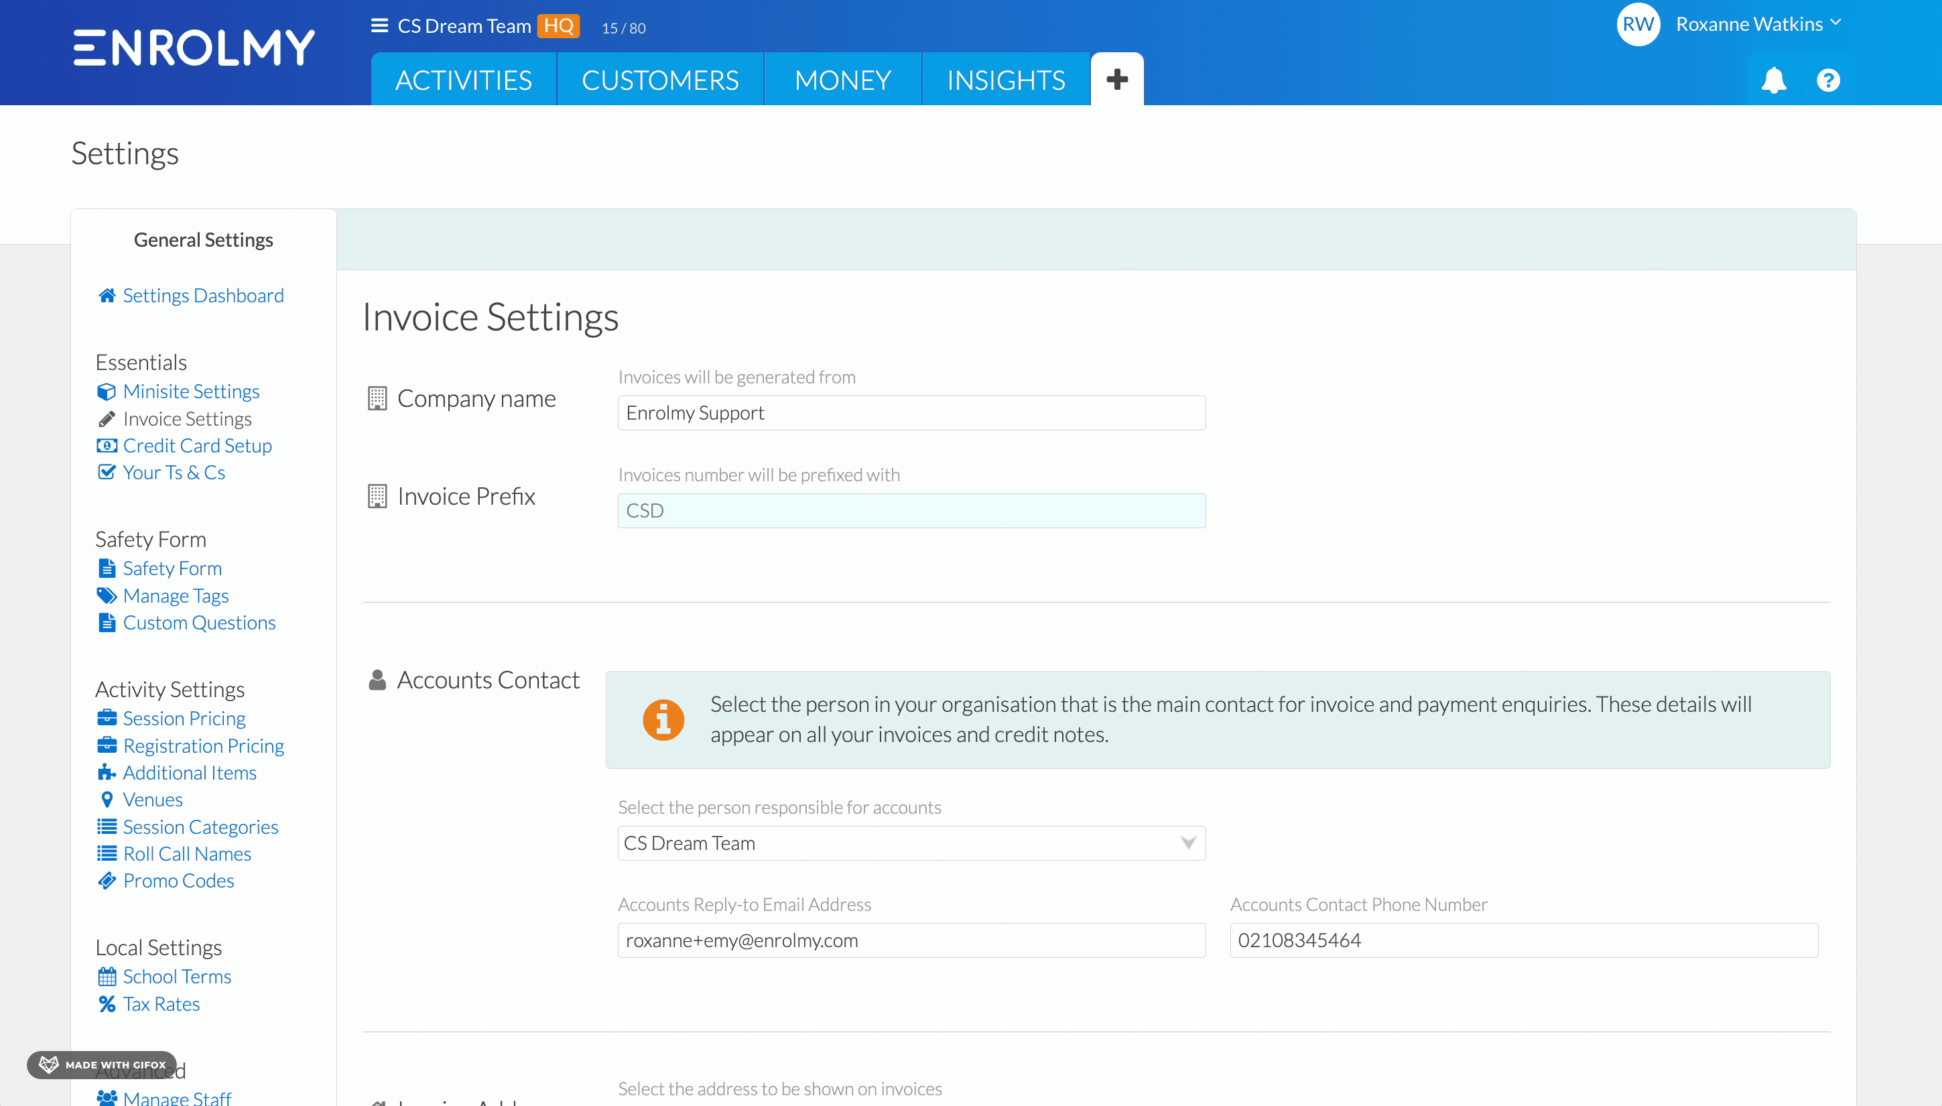Viewport: 1942px width, 1106px height.
Task: Open Your Ts & Cs link
Action: click(x=174, y=473)
